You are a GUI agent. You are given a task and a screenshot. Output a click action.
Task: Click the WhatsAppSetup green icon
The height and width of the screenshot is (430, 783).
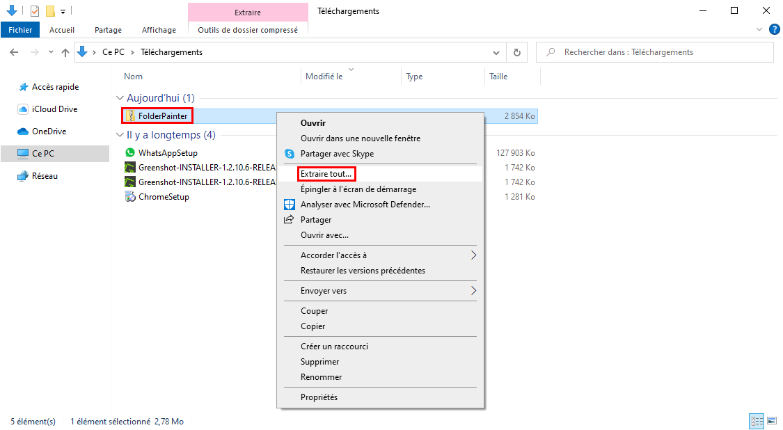pos(130,152)
